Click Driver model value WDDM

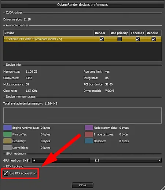tap(110, 91)
